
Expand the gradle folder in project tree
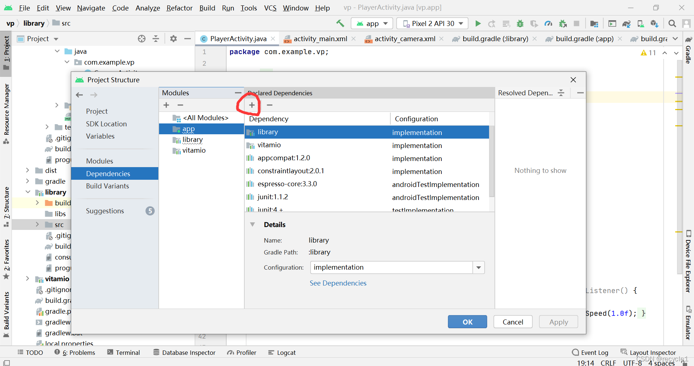click(x=28, y=181)
